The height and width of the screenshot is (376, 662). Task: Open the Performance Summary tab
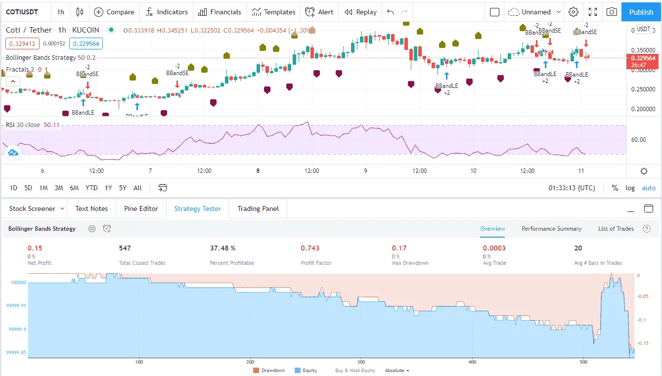click(551, 229)
